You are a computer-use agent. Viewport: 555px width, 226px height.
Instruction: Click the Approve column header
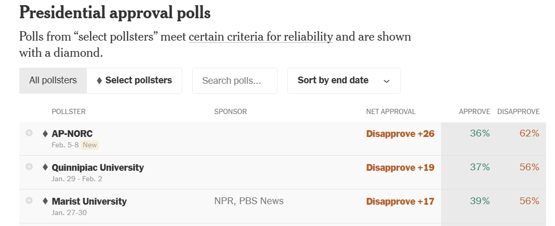474,111
